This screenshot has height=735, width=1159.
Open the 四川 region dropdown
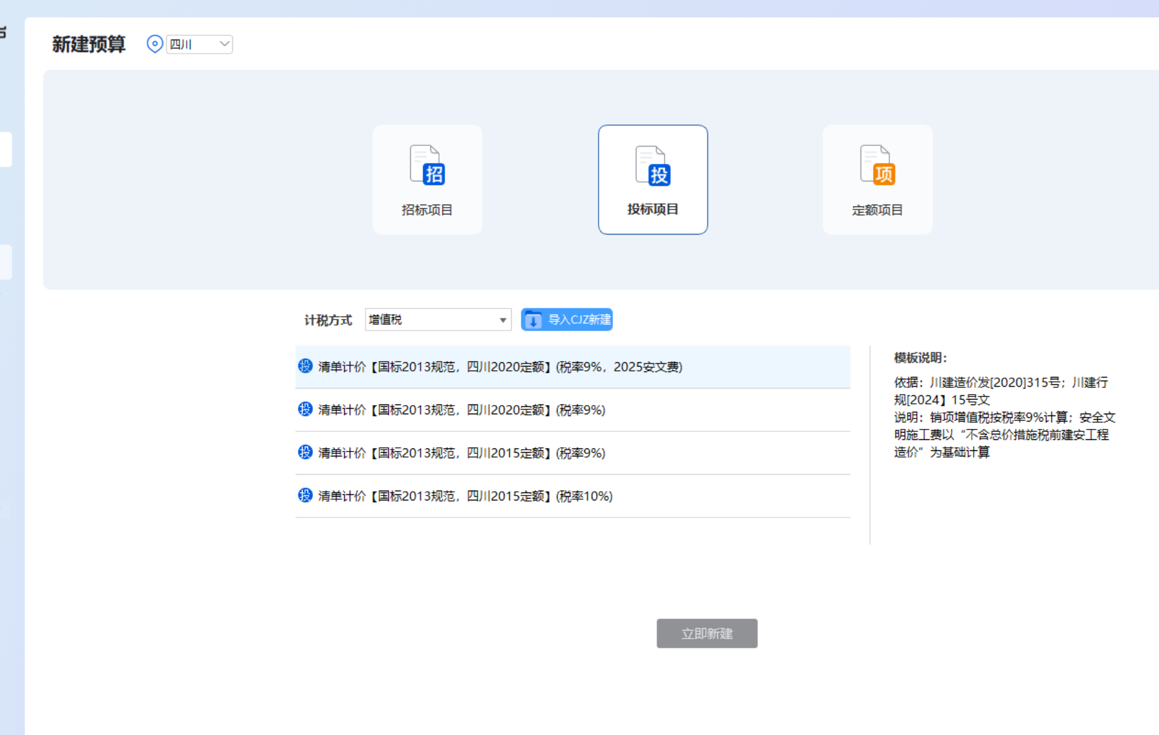(x=199, y=43)
